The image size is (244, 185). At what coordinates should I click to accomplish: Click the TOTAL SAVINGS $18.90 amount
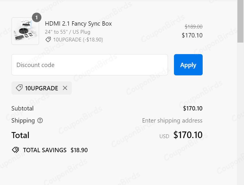click(79, 150)
